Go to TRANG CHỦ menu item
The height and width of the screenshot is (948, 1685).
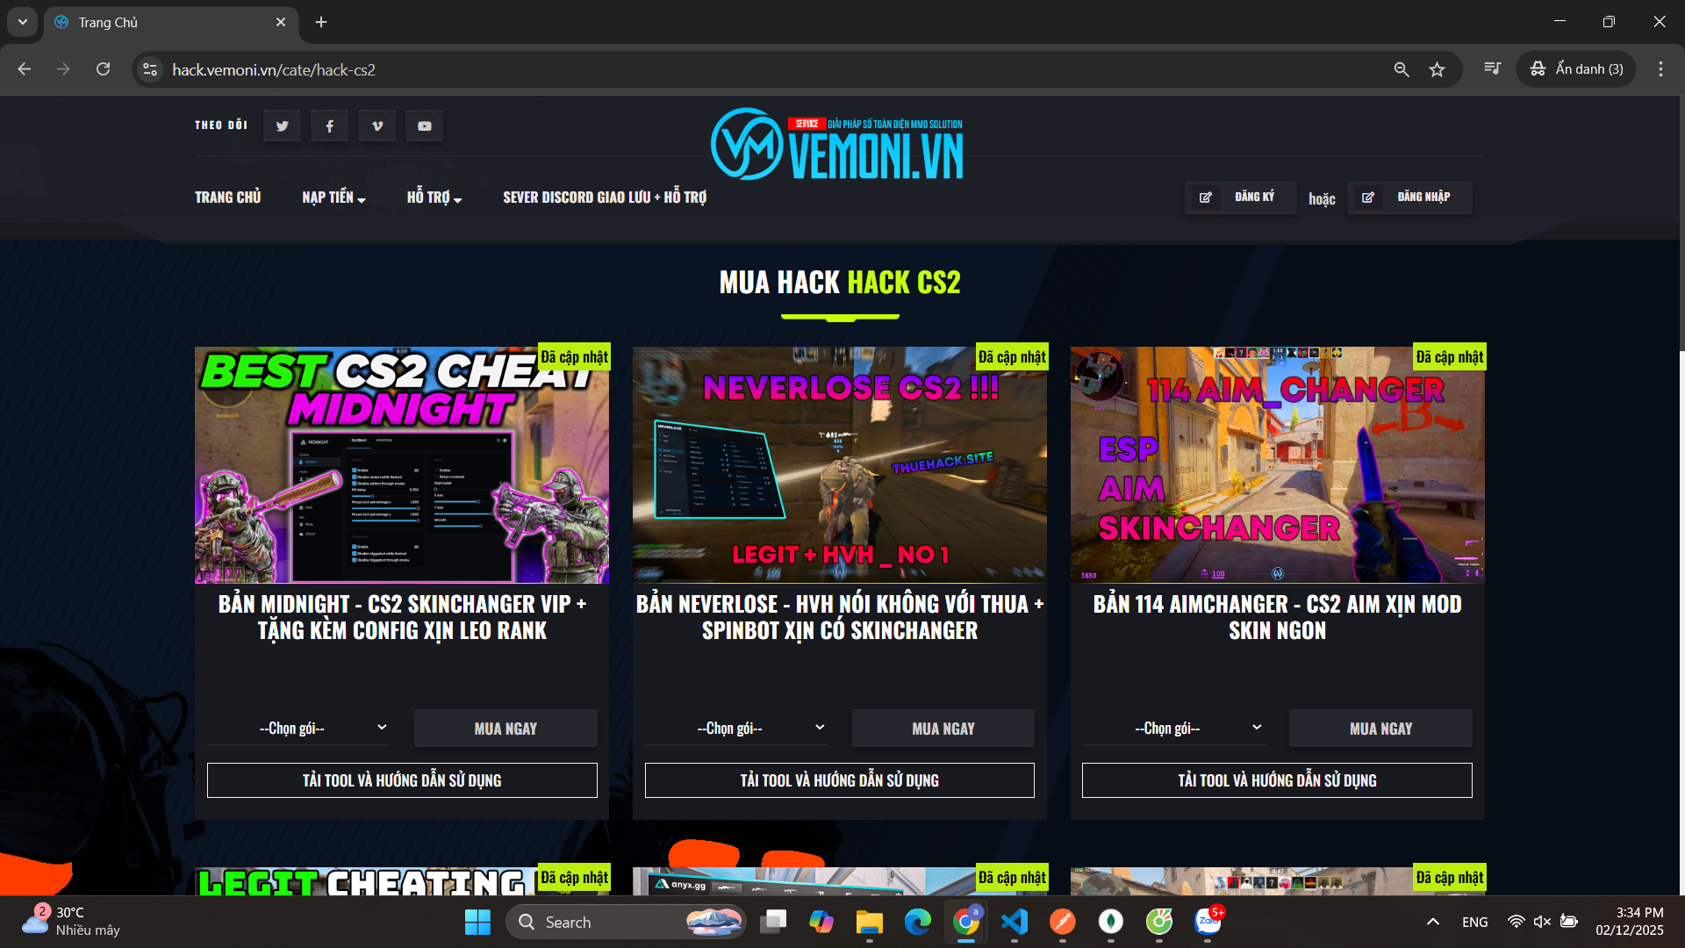pos(227,197)
